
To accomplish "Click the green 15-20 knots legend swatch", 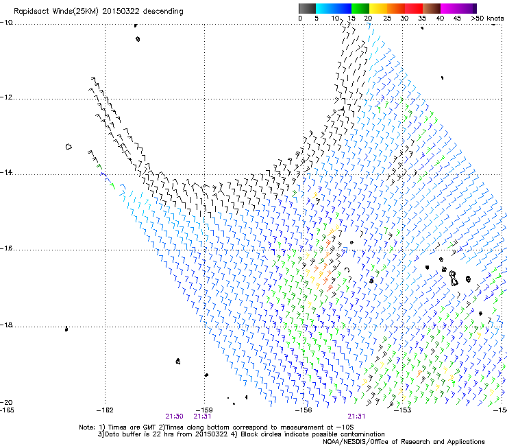I will (360, 8).
